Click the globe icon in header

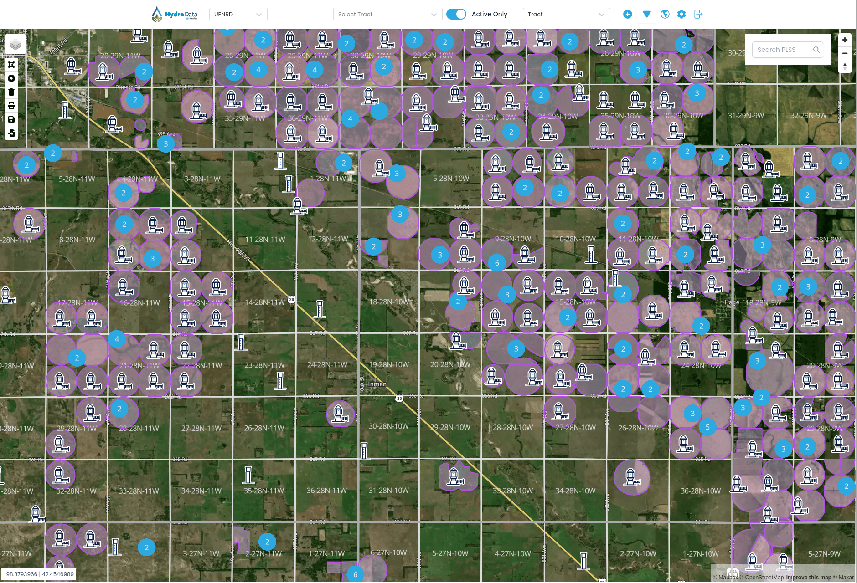(665, 14)
